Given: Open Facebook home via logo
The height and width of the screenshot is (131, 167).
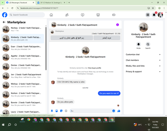Looking at the screenshot, I should 5,15.
